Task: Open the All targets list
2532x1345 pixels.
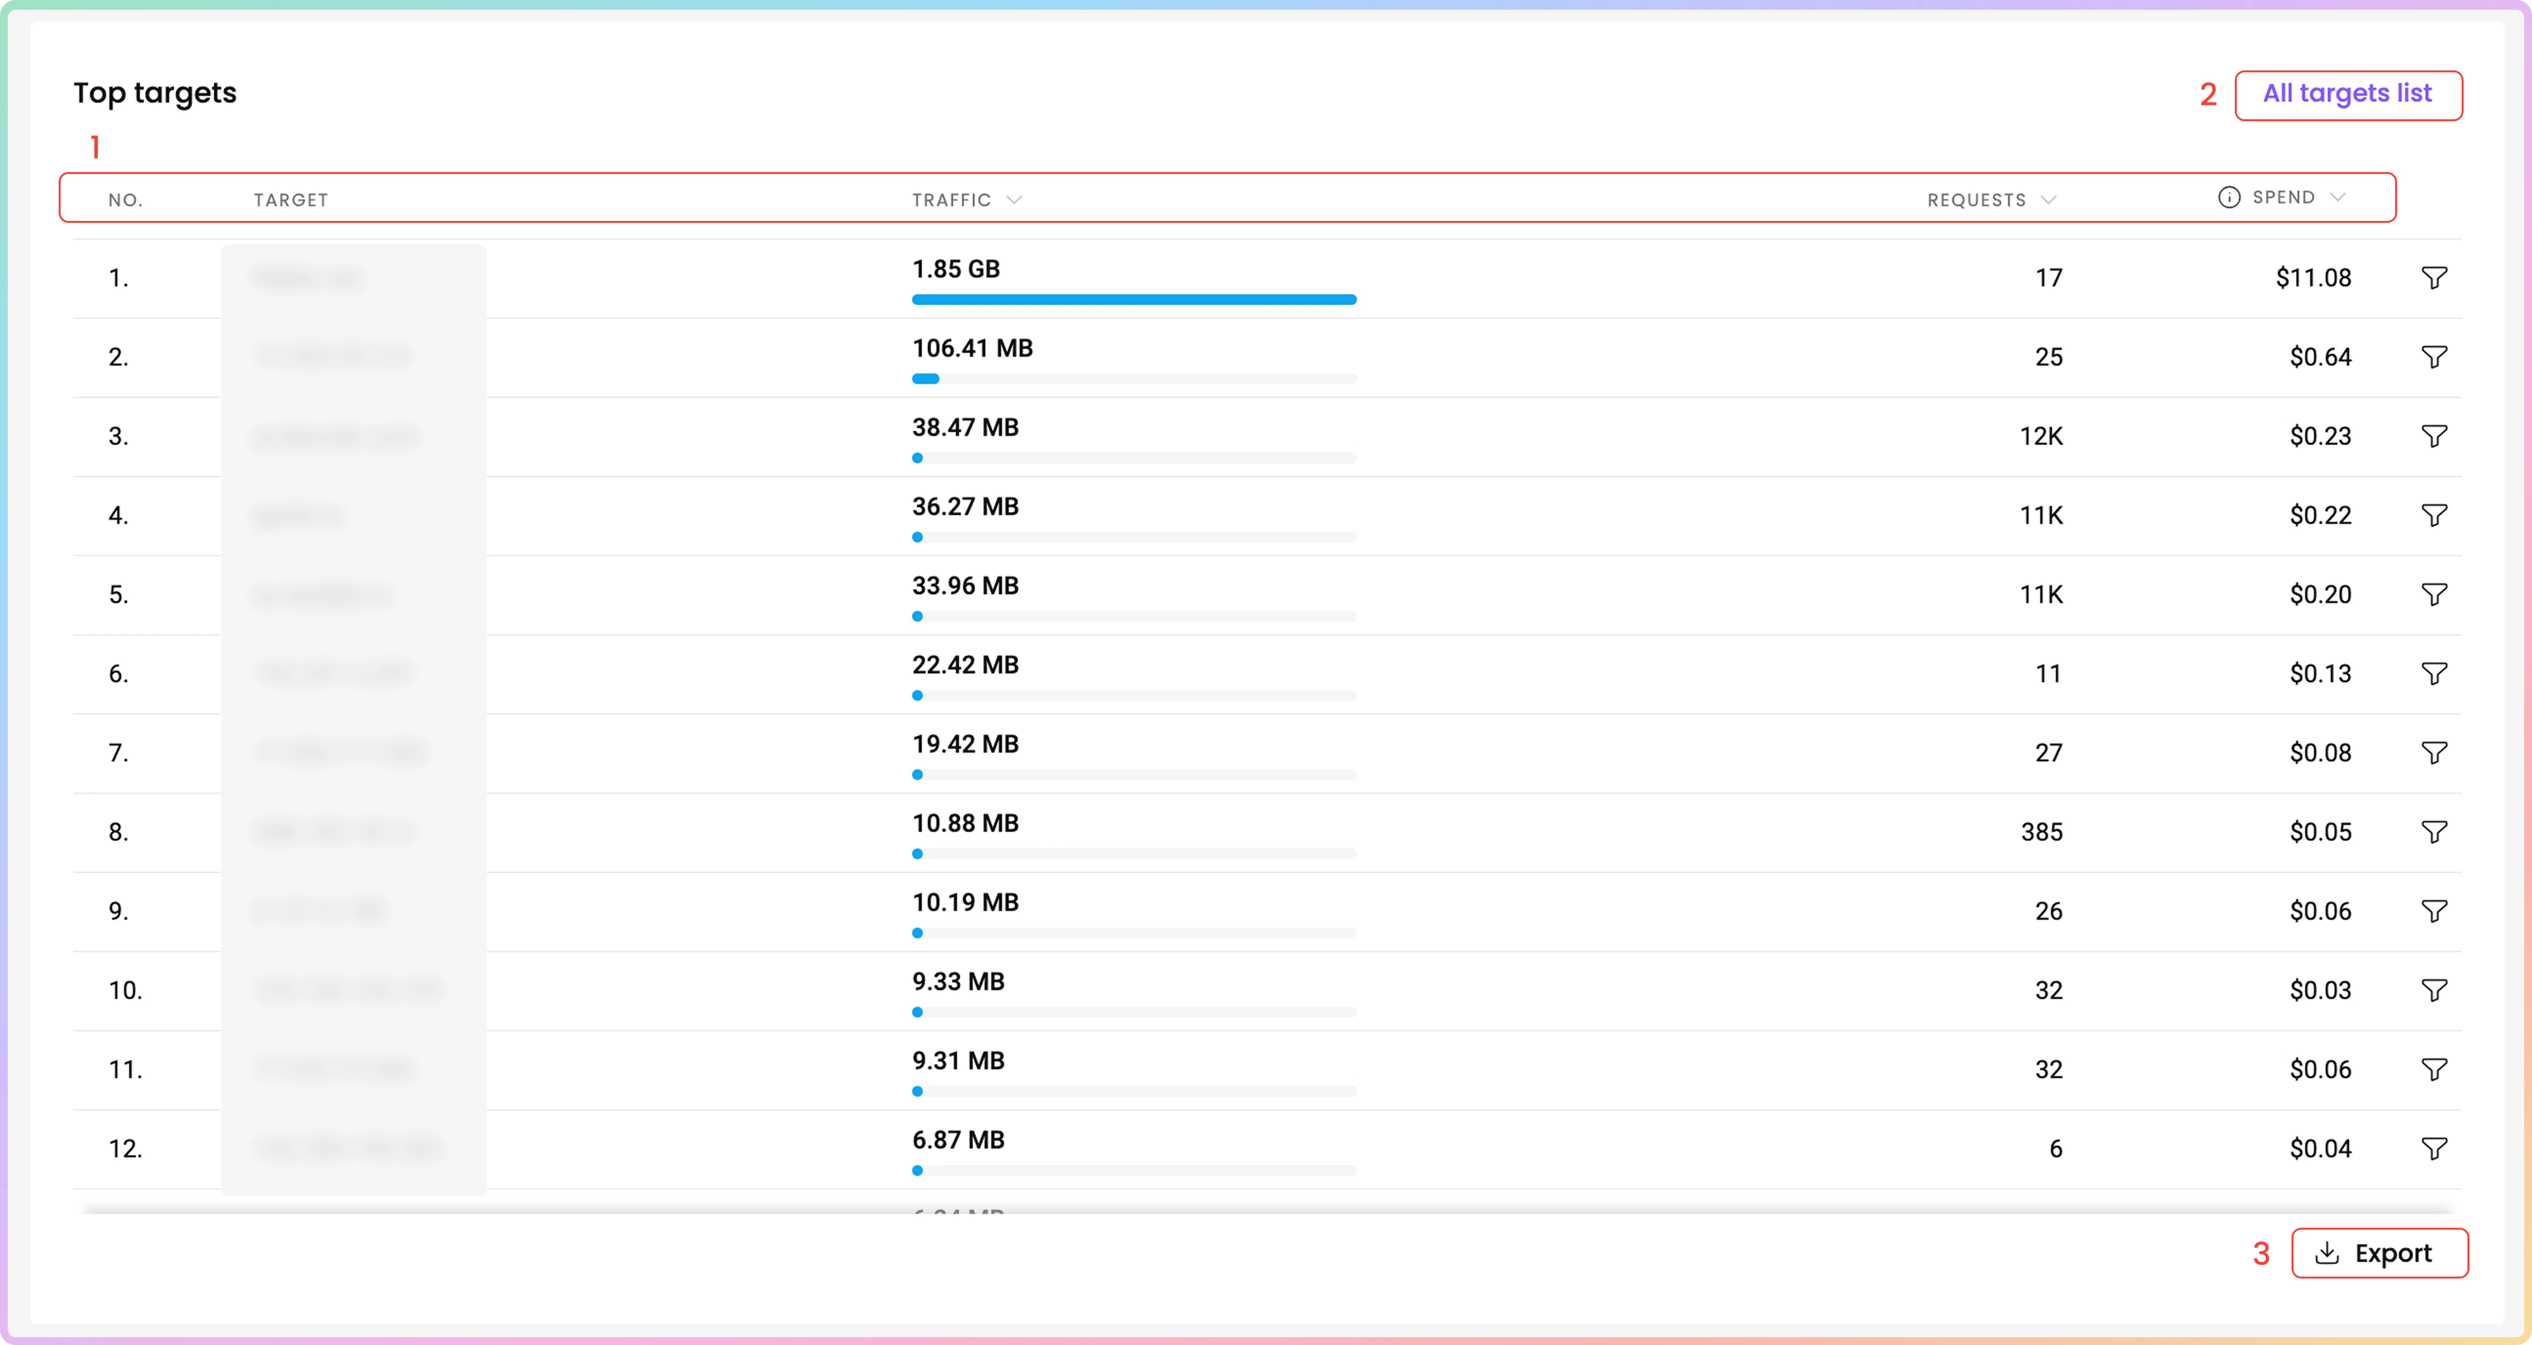Action: tap(2347, 94)
